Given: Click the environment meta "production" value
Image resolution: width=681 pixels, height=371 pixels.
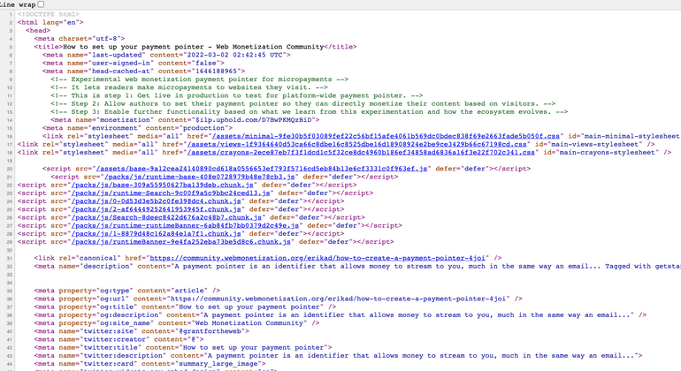Looking at the screenshot, I should pyautogui.click(x=205, y=128).
